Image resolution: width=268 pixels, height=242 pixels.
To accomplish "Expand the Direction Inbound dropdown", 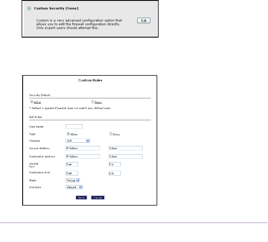I will pos(74,187).
